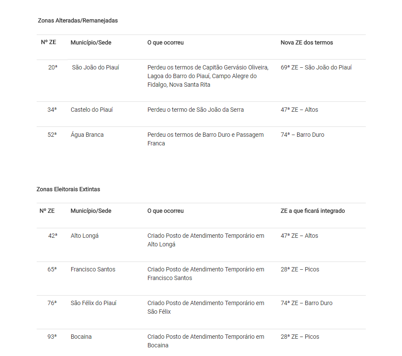Select the "Água Branca" municipality cell
Viewport: 402px width, 356px height.
(x=87, y=135)
